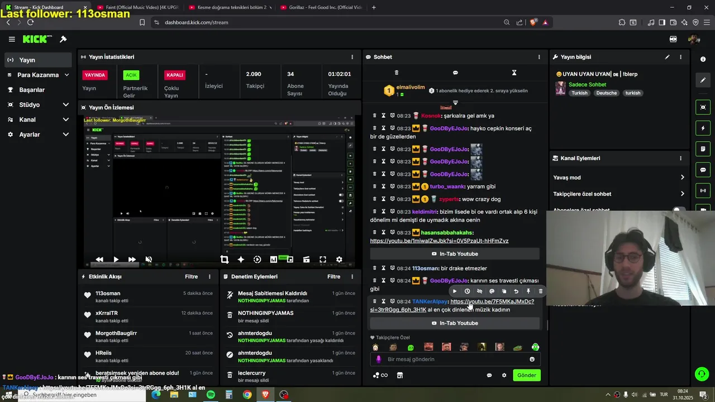Unmute the stream preview speaker icon
This screenshot has height=402, width=715.
tap(149, 260)
